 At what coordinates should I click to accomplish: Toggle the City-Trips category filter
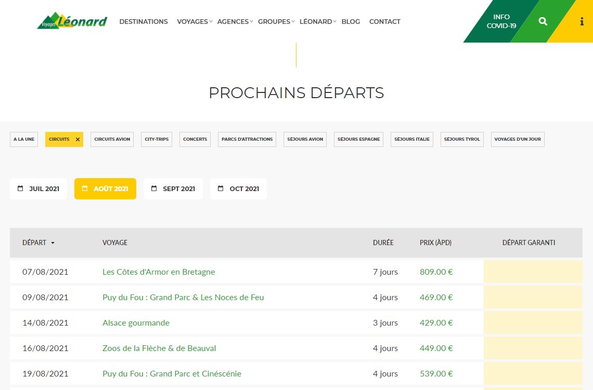[157, 139]
